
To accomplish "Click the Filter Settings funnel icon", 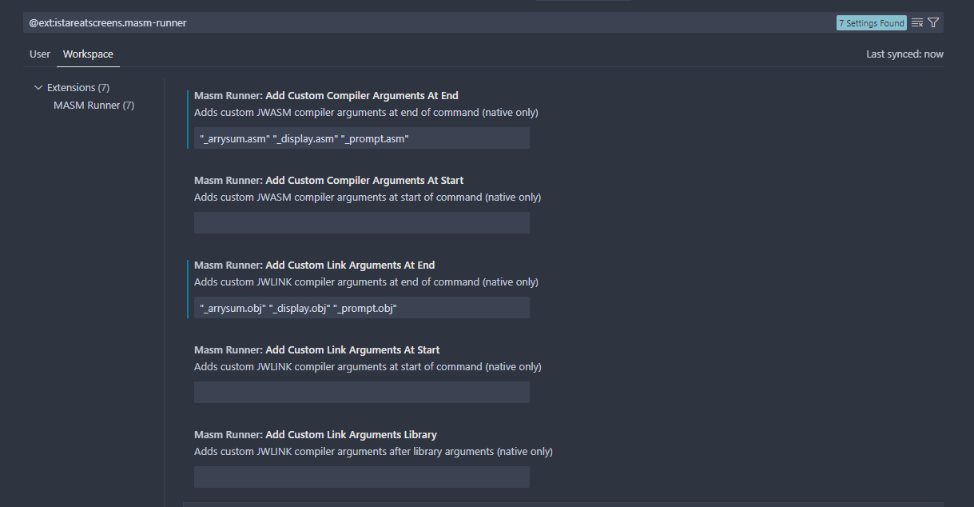I will (x=936, y=22).
